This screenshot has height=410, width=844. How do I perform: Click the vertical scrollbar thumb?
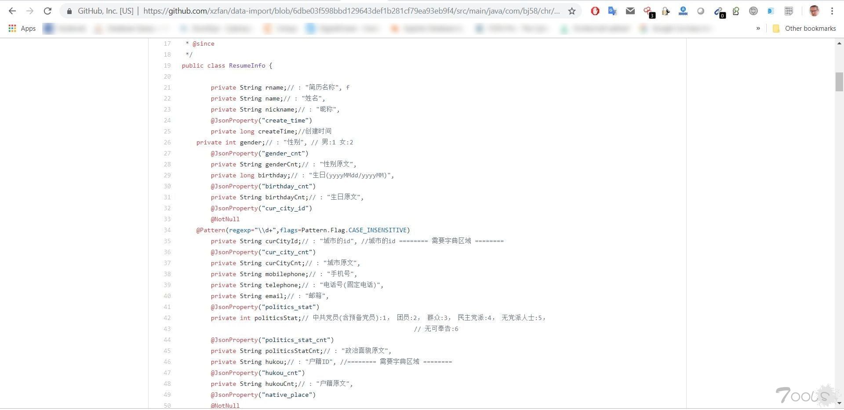tap(839, 82)
